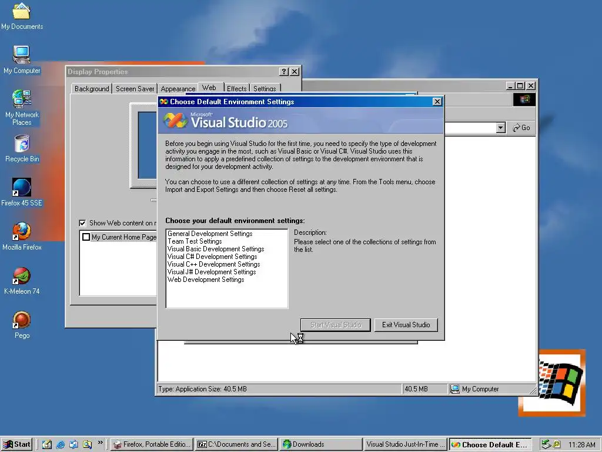Select Team Test Settings in the list
602x452 pixels.
195,241
